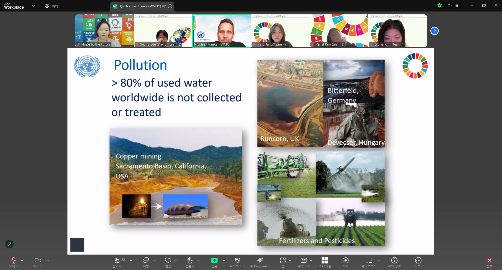Open the Participants panel
The height and width of the screenshot is (270, 502).
tap(117, 262)
